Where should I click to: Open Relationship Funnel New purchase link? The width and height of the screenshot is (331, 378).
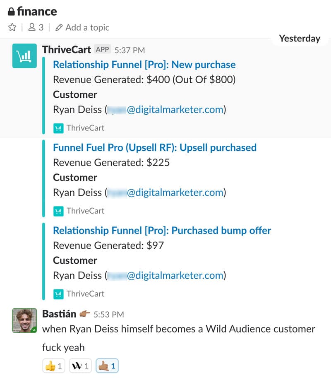[144, 65]
